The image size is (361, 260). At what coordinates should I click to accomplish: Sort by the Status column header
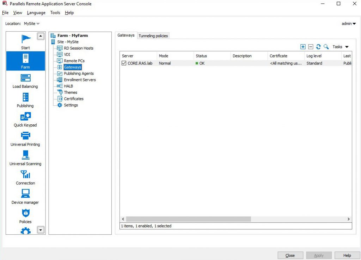(x=212, y=56)
